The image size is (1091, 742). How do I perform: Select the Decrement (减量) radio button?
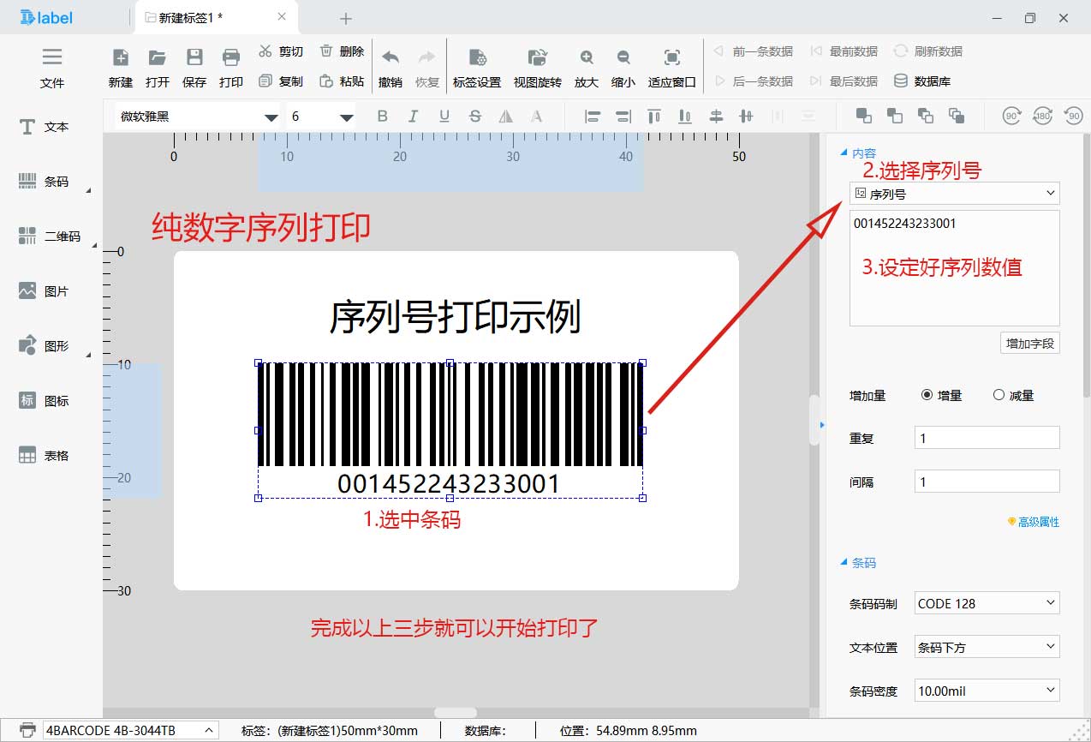(999, 395)
